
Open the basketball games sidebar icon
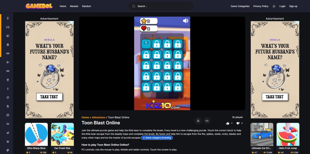(8, 97)
